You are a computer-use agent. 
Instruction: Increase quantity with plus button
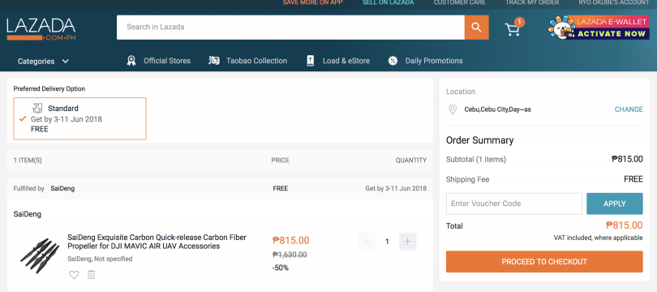coord(408,242)
